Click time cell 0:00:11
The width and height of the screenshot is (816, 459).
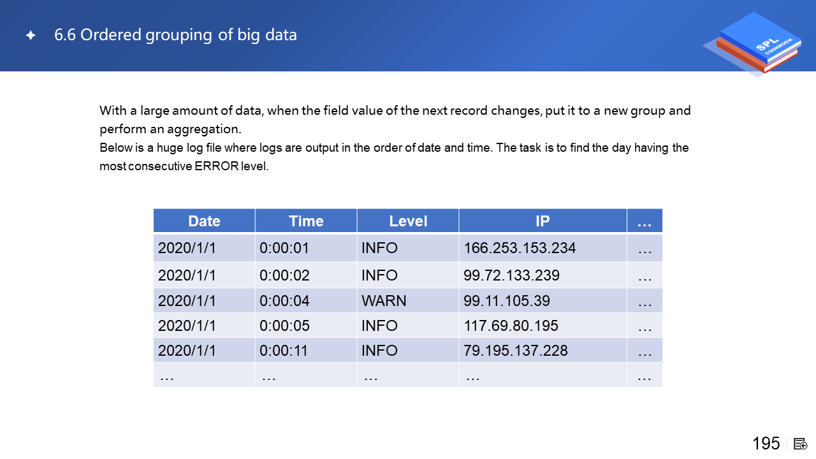coord(284,351)
